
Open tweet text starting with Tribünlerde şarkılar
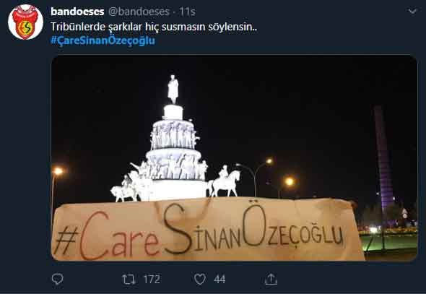(x=154, y=27)
